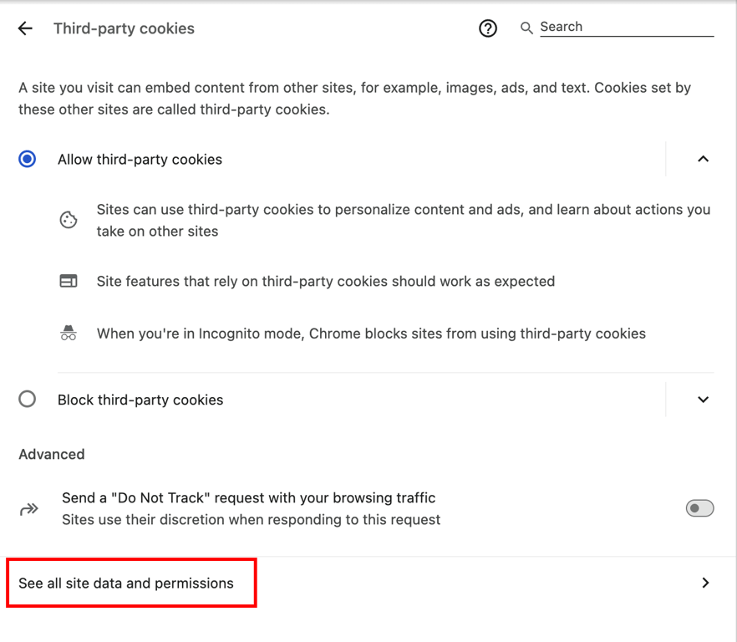Click the back arrow to leave Third-party cookies

click(25, 28)
